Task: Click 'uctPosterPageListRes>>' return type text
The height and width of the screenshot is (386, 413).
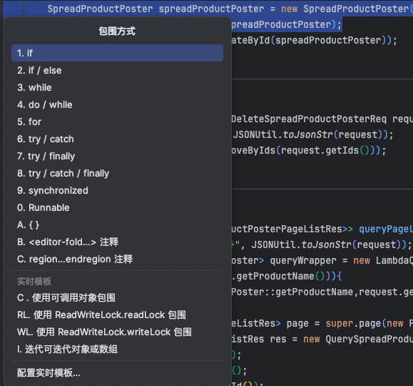Action: [292, 229]
